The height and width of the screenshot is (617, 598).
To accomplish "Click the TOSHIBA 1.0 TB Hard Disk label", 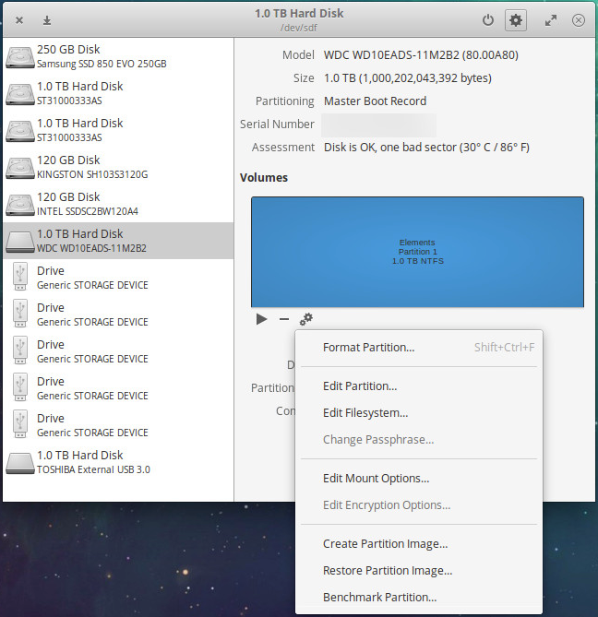I will click(80, 456).
